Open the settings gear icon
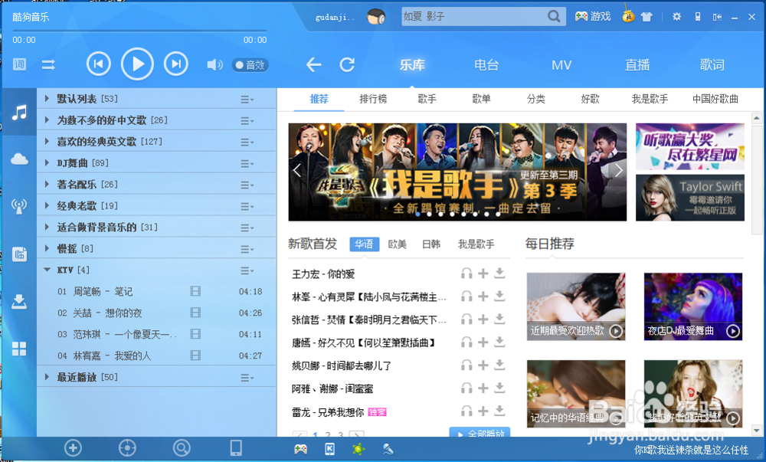Viewport: 766px width, 462px height. (x=676, y=17)
